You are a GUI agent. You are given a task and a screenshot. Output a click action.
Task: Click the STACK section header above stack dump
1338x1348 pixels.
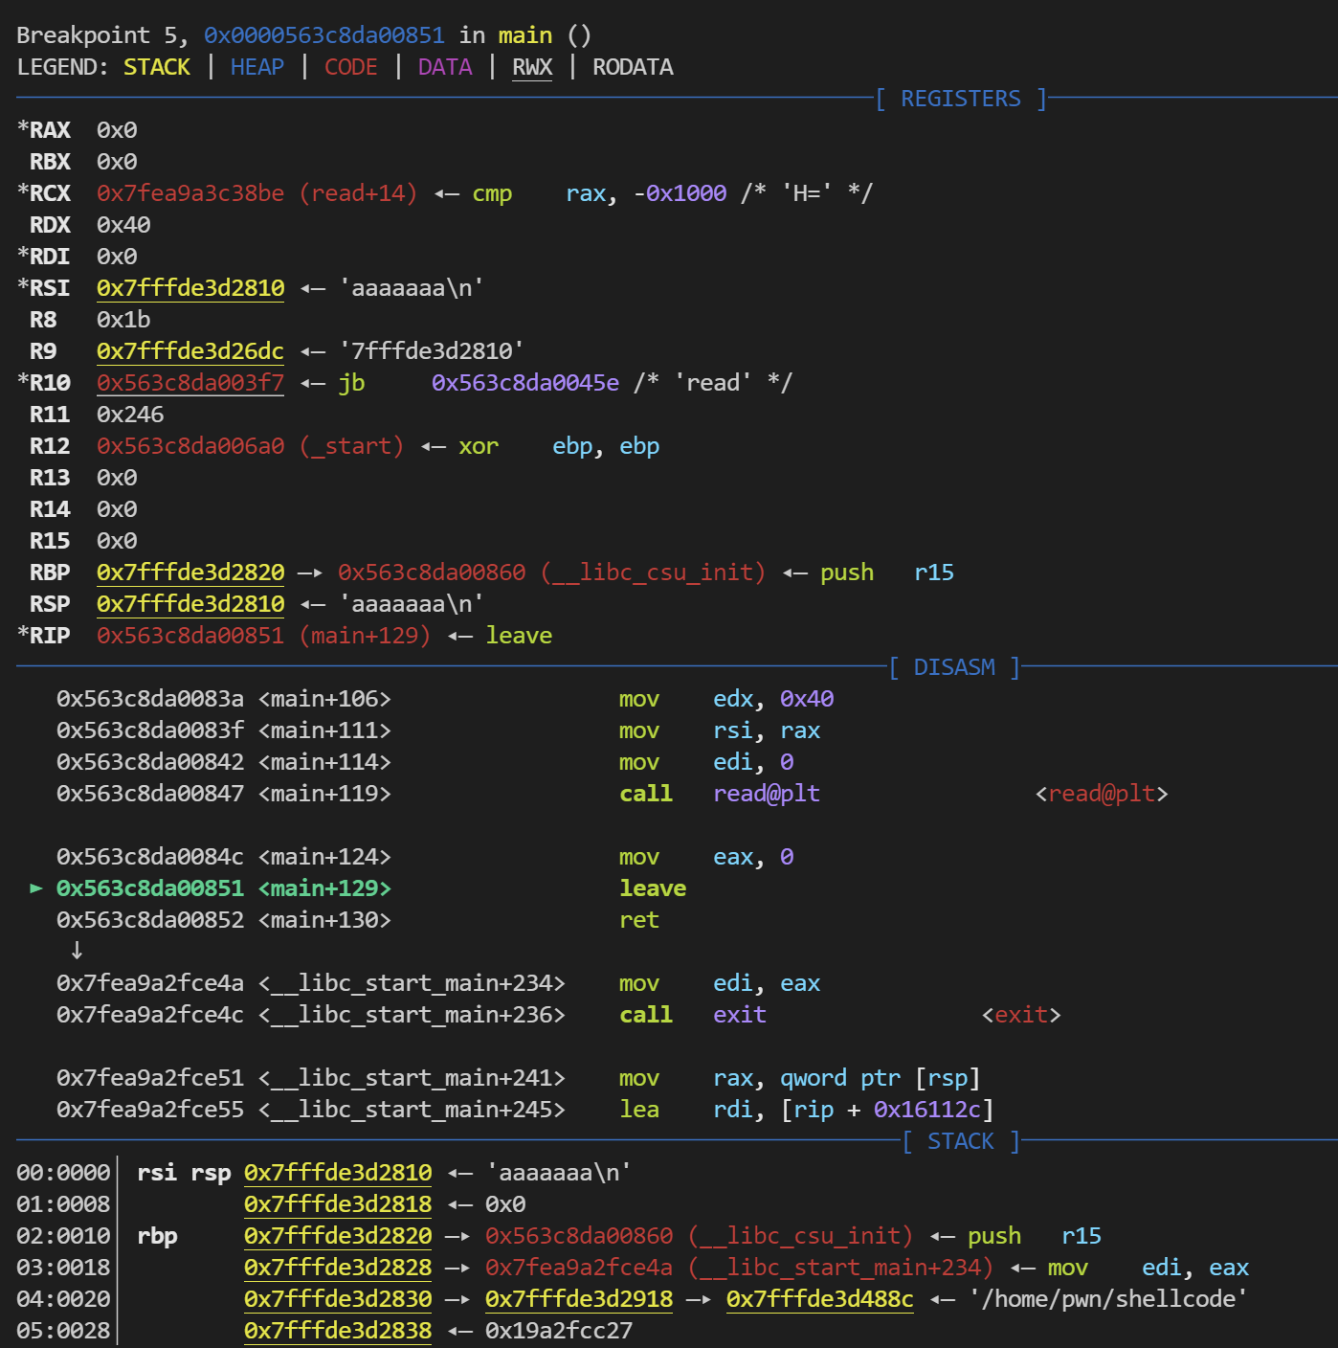coord(961,1141)
